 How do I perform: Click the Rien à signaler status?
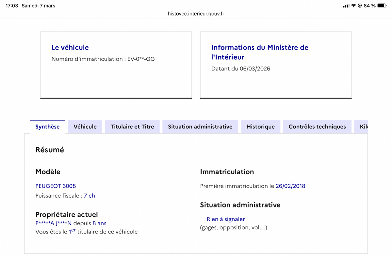coord(225,219)
